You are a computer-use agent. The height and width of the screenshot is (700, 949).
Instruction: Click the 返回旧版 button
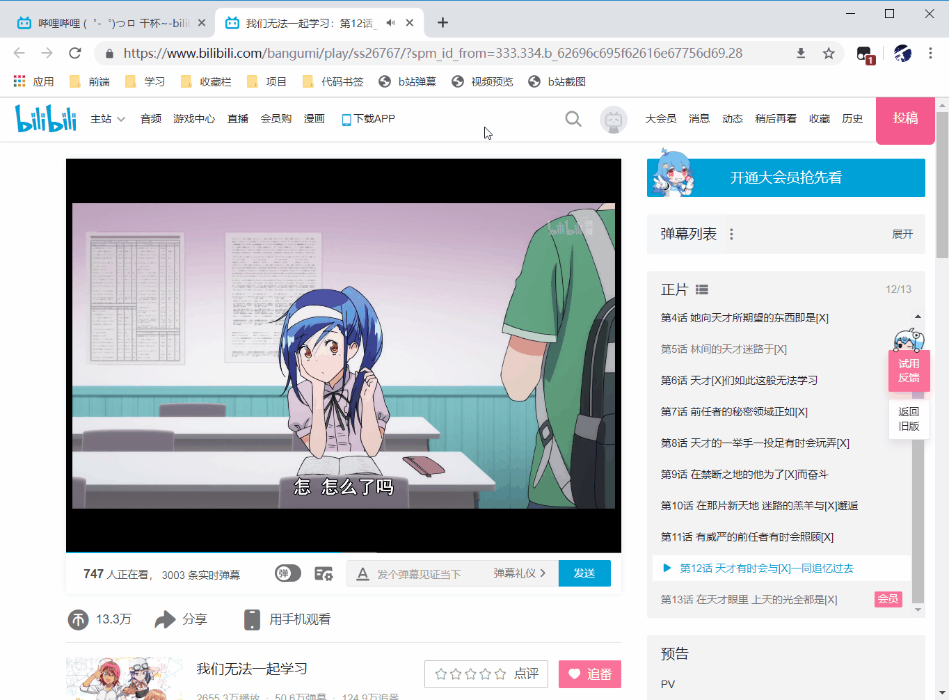pos(909,419)
